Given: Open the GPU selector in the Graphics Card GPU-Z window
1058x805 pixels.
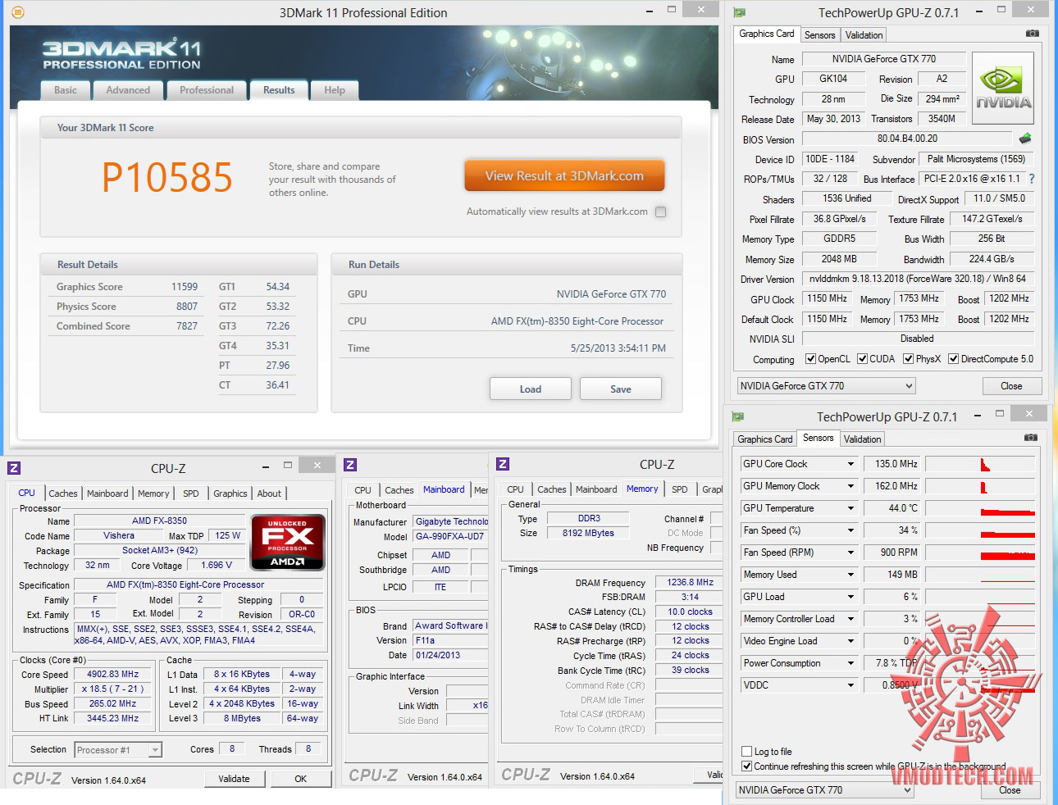Looking at the screenshot, I should click(x=826, y=386).
